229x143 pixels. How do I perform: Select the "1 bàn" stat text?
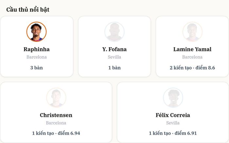[114, 68]
